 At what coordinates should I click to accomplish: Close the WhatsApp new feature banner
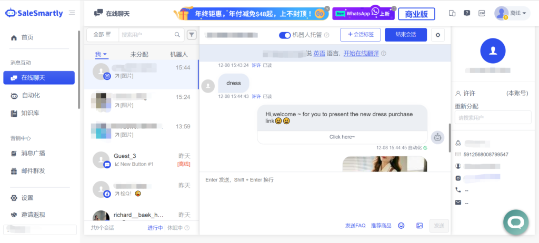pos(394,8)
